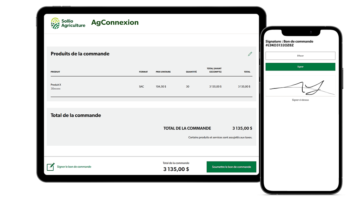Tap the signature drawing area on phone
This screenshot has width=357, height=206.
click(x=300, y=86)
